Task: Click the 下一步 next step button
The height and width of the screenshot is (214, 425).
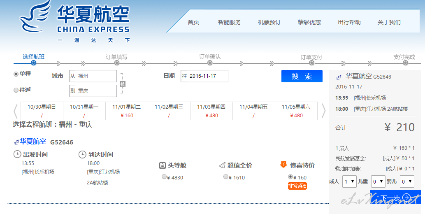Action: (x=395, y=197)
